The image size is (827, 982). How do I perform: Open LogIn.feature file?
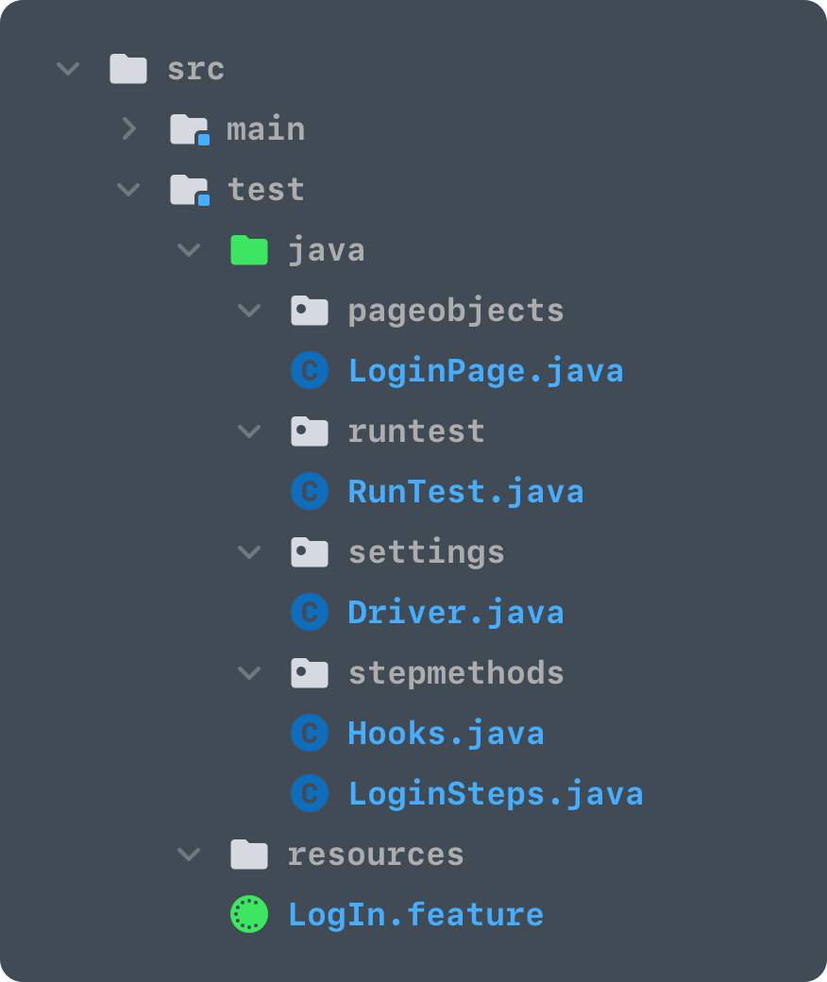pos(415,914)
